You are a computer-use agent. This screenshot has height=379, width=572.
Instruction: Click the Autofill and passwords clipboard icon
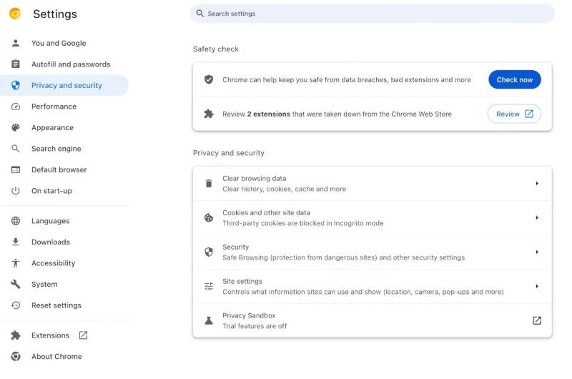(16, 64)
